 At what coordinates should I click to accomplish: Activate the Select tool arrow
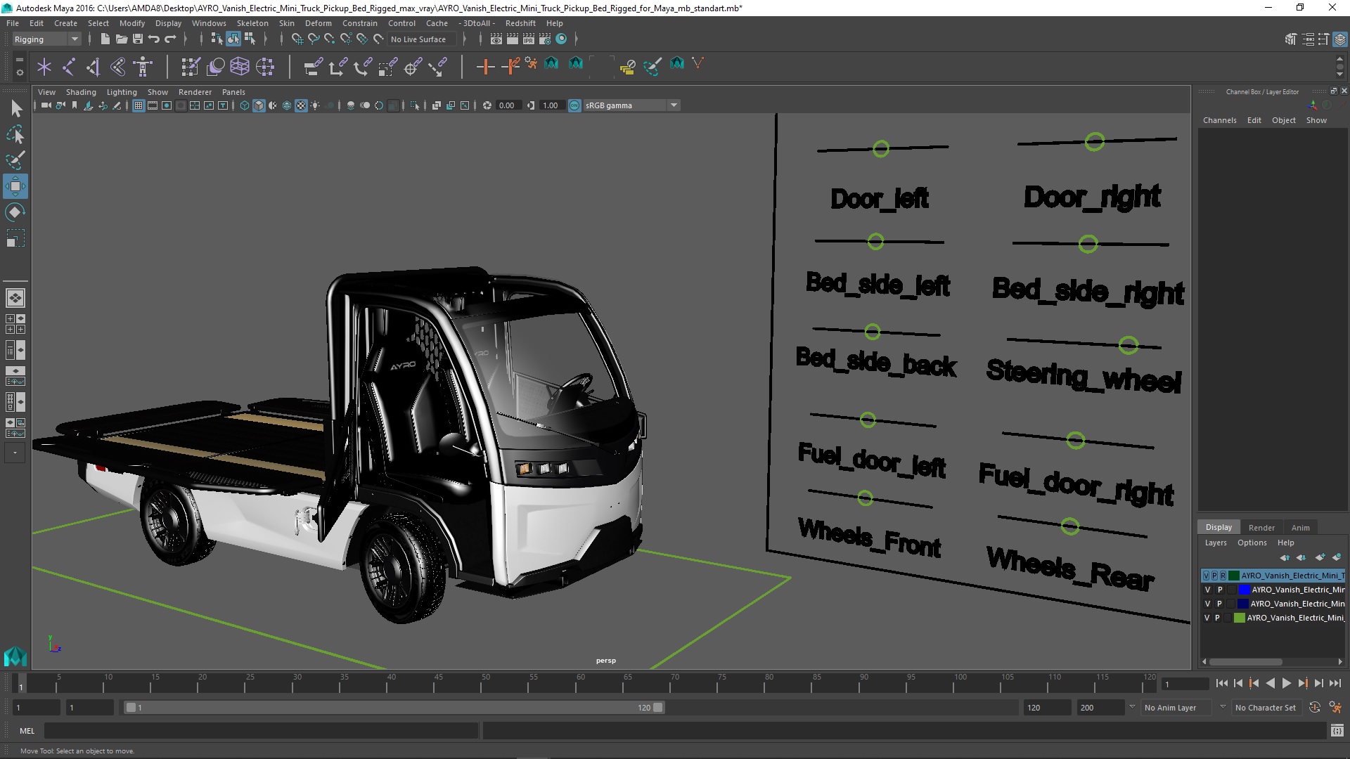pos(15,108)
